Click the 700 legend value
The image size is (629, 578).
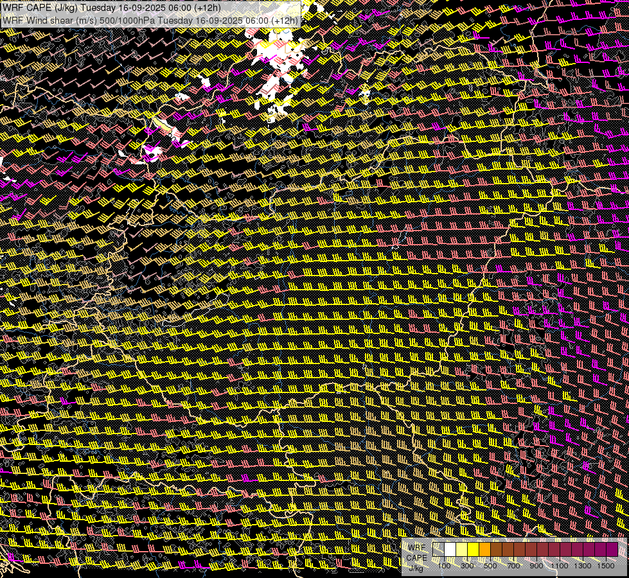point(513,566)
